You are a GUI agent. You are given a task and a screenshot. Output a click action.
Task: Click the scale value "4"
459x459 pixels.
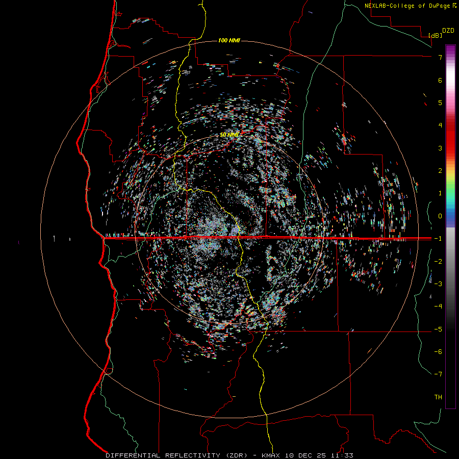440,125
